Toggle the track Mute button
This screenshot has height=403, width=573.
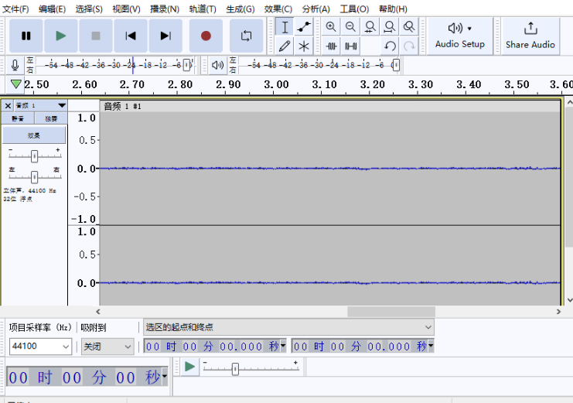tap(18, 118)
